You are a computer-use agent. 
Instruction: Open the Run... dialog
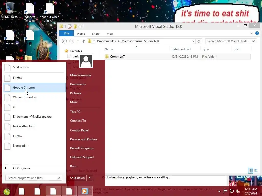[x=74, y=166]
